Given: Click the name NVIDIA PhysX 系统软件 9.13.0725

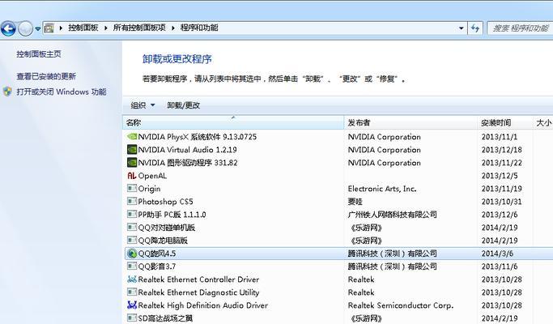Looking at the screenshot, I should [x=197, y=137].
